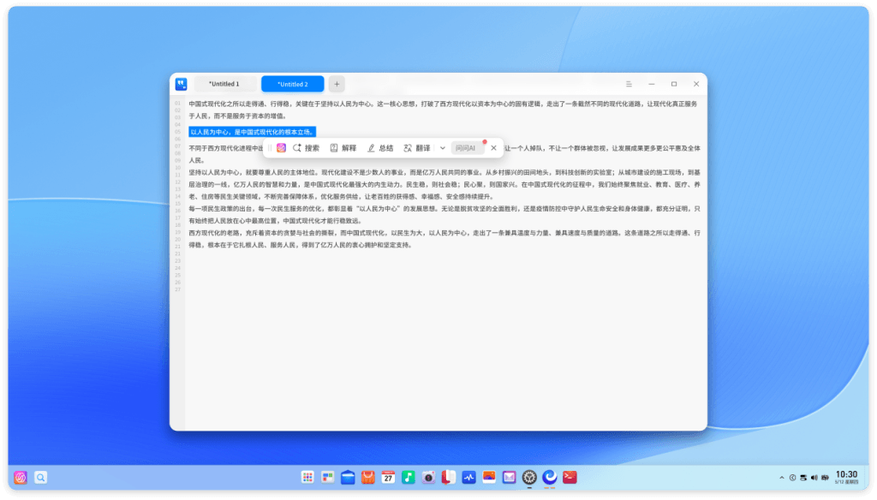The width and height of the screenshot is (877, 500).
Task: Open volume control in system tray
Action: pos(814,478)
